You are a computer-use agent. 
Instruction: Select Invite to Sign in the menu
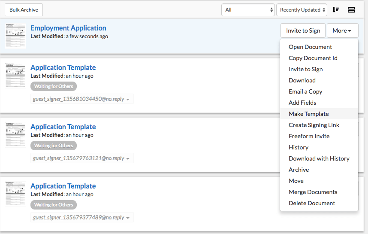tap(319, 69)
